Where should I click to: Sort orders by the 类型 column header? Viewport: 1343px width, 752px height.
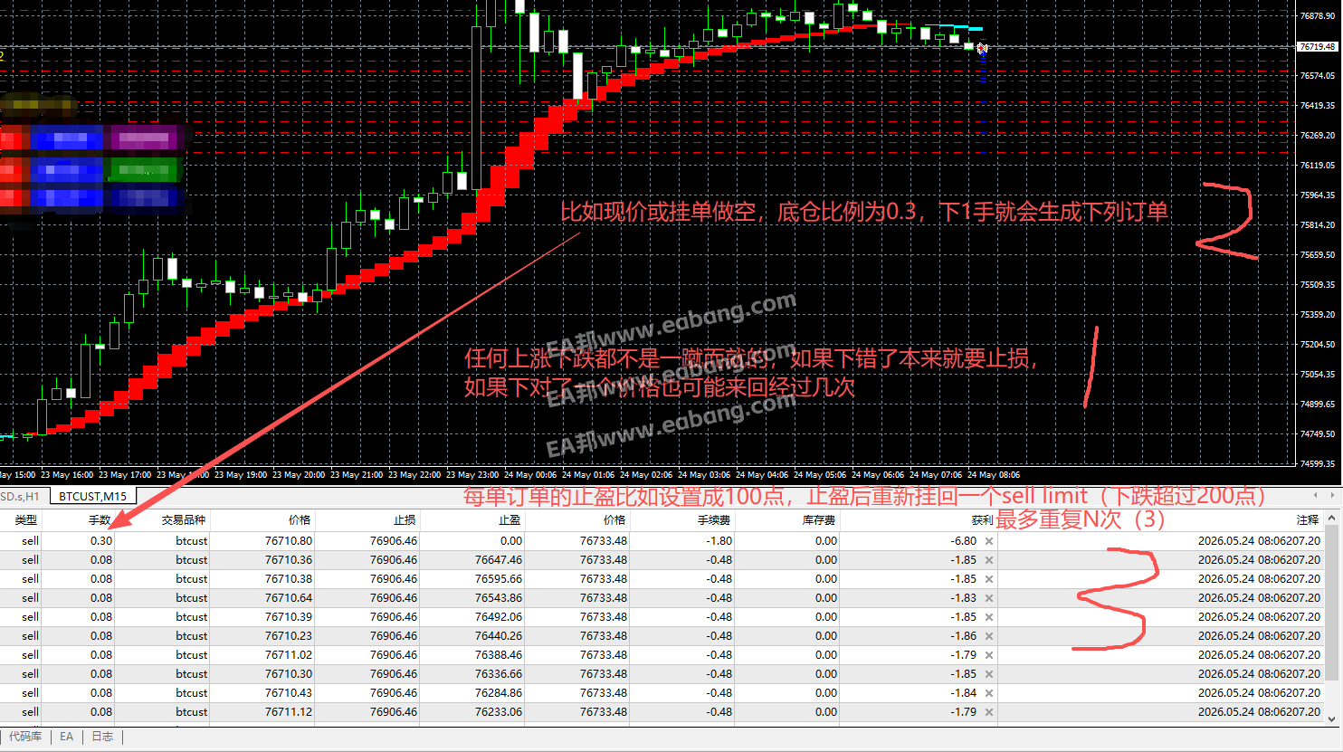[x=26, y=520]
